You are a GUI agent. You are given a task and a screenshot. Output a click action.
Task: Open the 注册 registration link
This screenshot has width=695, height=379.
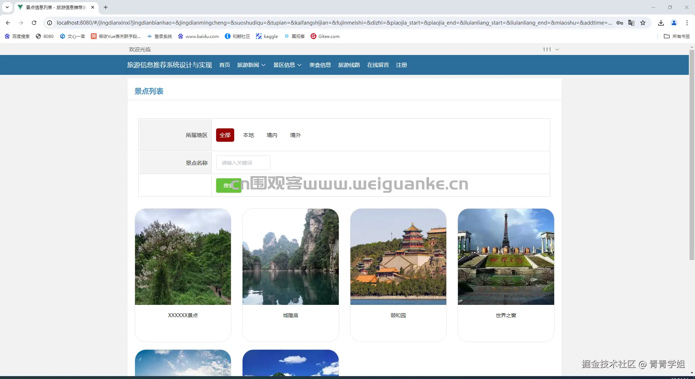coord(401,65)
